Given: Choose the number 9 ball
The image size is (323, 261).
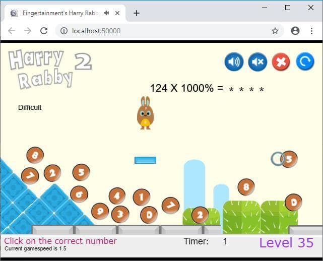Looking at the screenshot, I should pyautogui.click(x=100, y=211).
